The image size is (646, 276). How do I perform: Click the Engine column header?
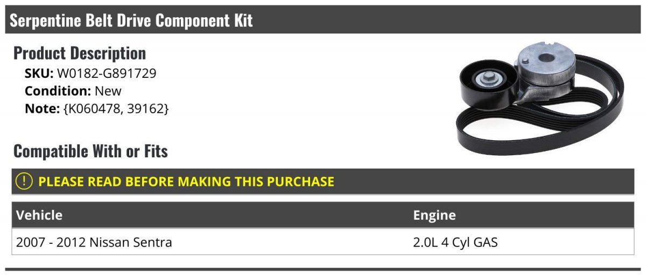[x=434, y=215]
